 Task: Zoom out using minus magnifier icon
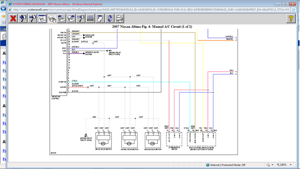32,18
